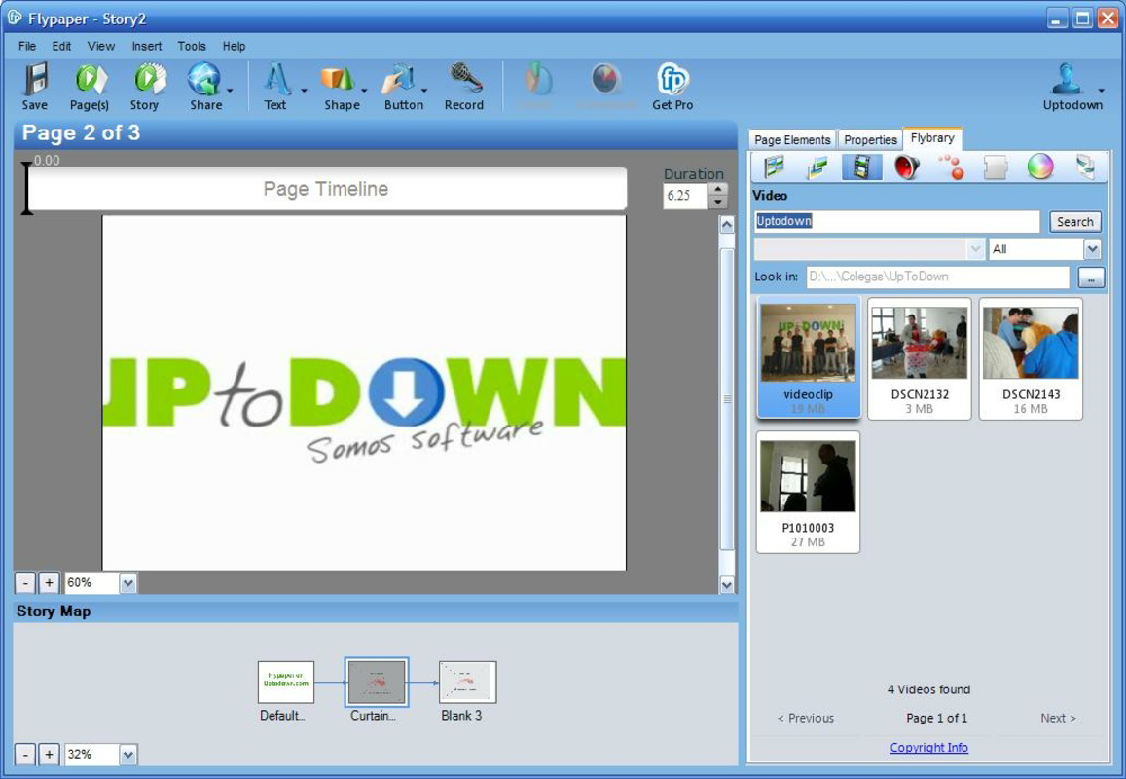Viewport: 1126px width, 779px height.
Task: Zoom in page with plus button
Action: (49, 583)
